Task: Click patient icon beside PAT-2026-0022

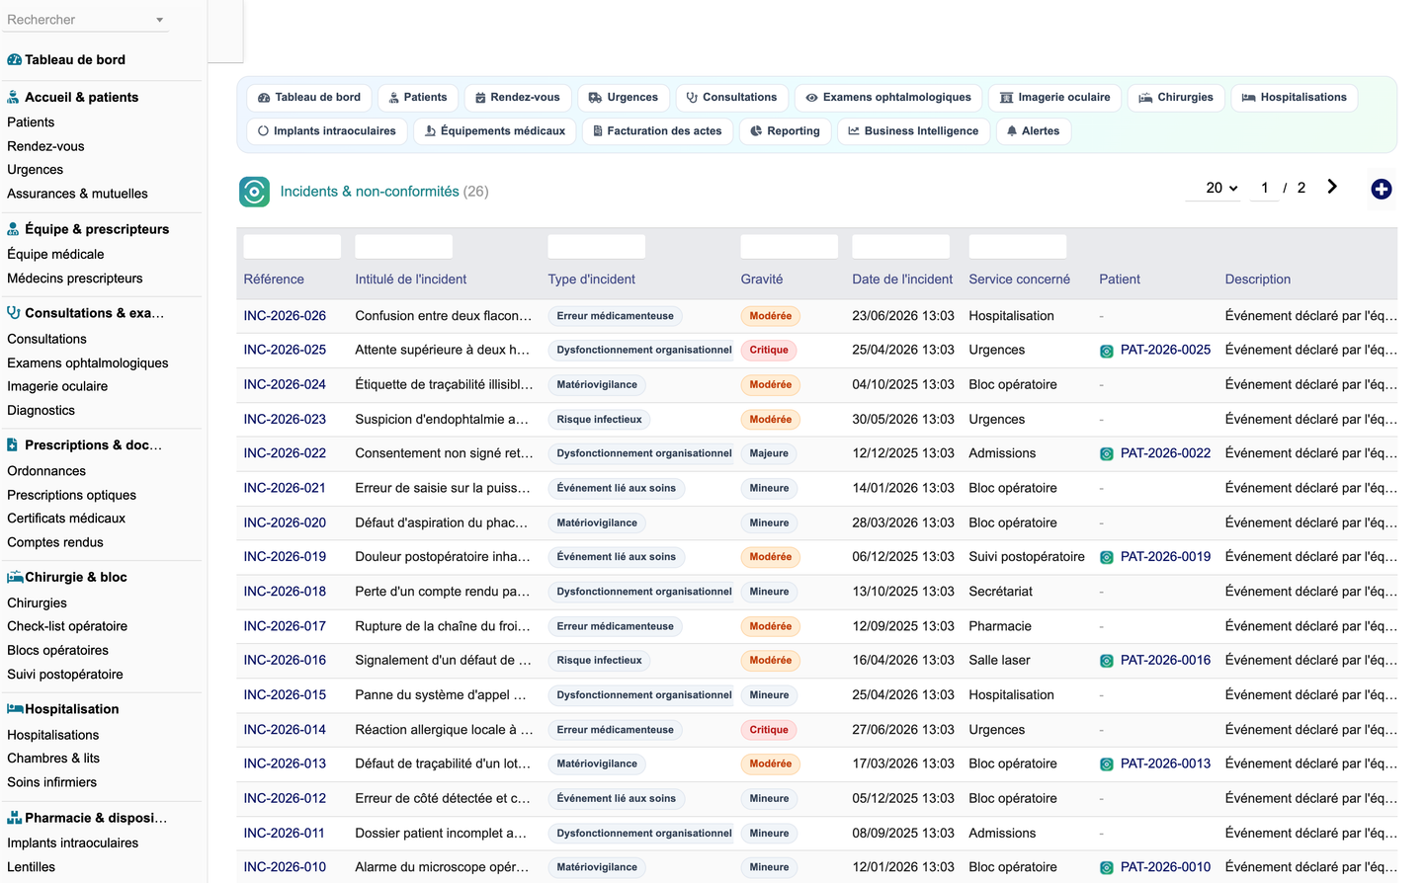Action: [x=1107, y=454]
